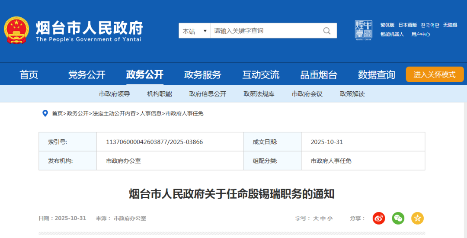Click article title 关于任命殷锡瑞职务的通知
The height and width of the screenshot is (238, 467).
point(232,194)
